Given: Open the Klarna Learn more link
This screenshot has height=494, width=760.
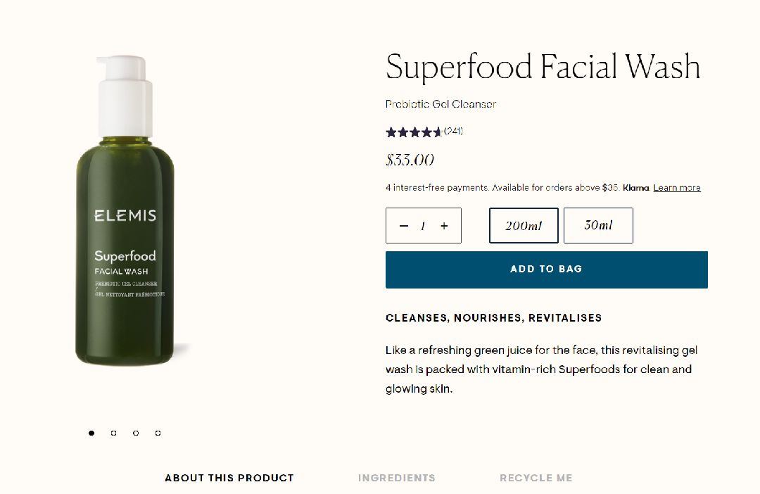Looking at the screenshot, I should coord(676,188).
